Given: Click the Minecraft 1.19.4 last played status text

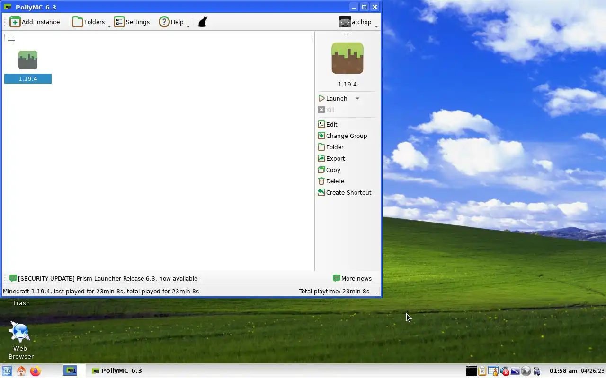Looking at the screenshot, I should [x=101, y=291].
